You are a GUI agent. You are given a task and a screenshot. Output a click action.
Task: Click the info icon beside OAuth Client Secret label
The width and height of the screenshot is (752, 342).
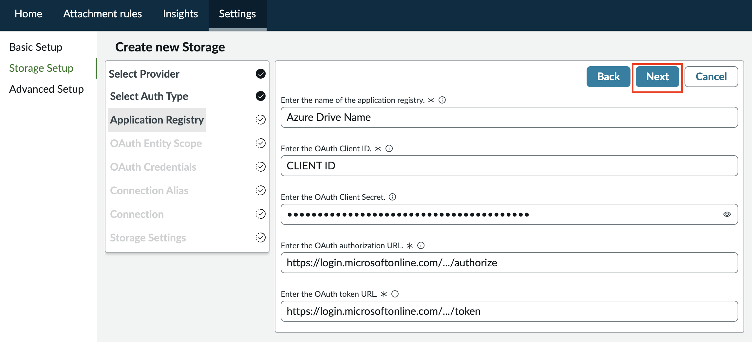pyautogui.click(x=392, y=197)
